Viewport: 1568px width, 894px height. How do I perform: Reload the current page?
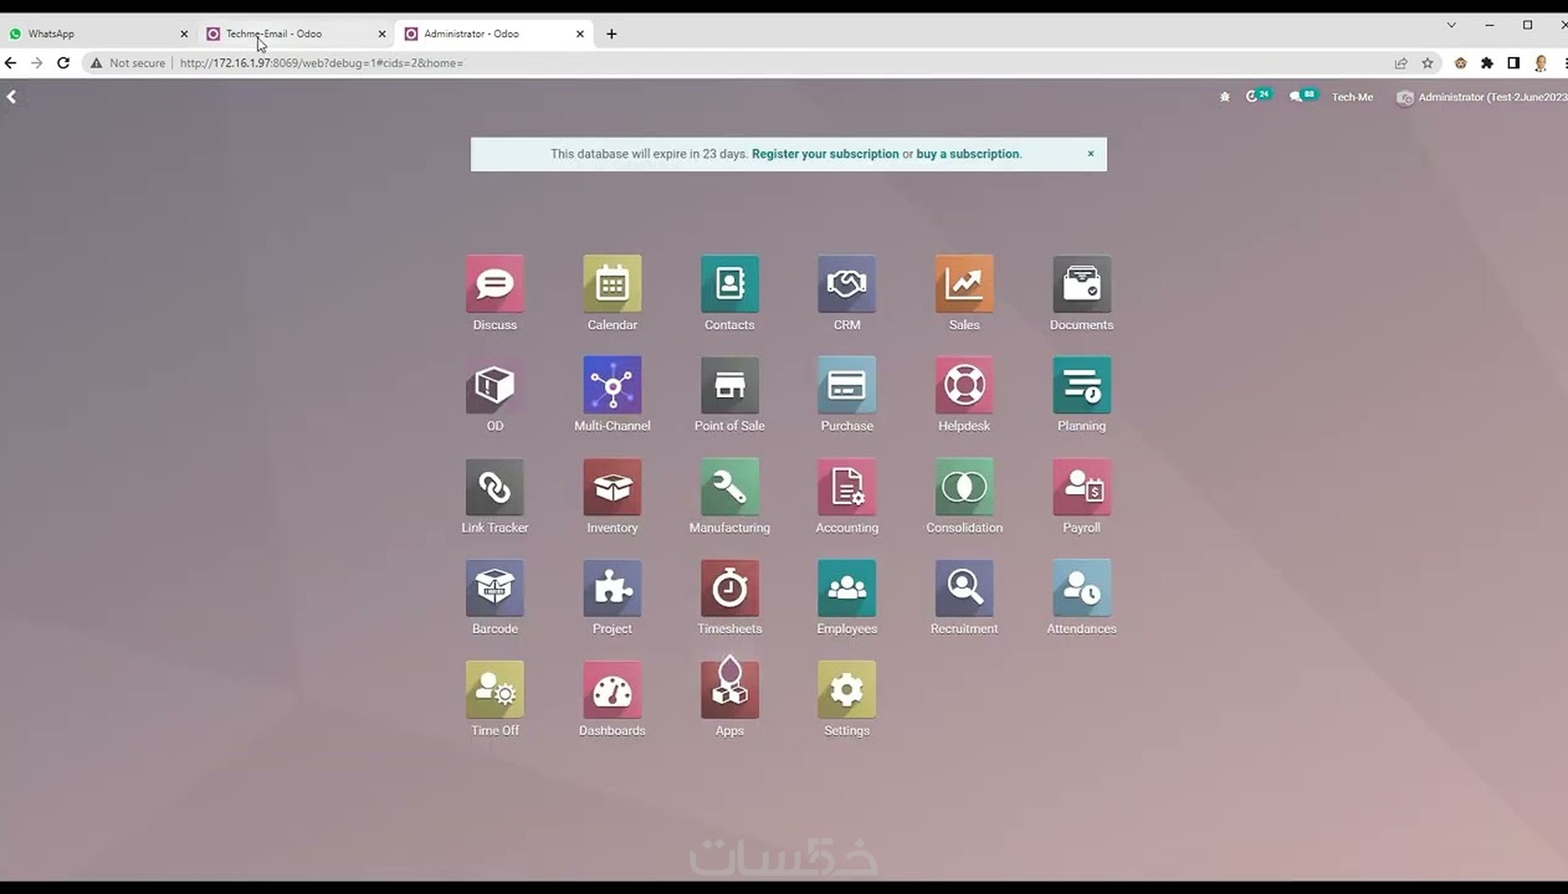pyautogui.click(x=64, y=63)
